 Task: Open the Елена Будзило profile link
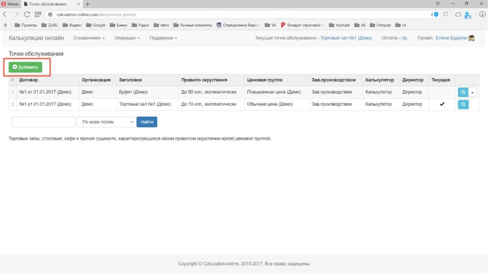coord(451,38)
